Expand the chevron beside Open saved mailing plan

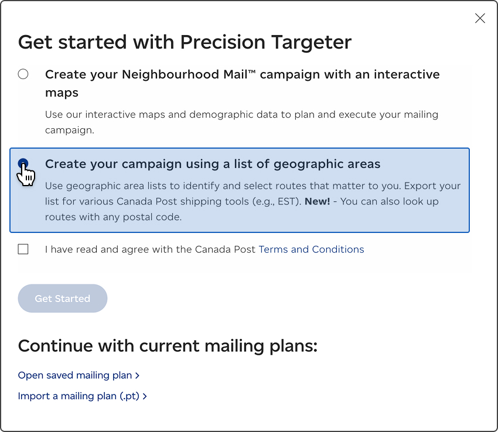point(138,375)
